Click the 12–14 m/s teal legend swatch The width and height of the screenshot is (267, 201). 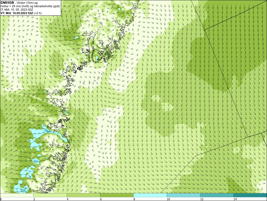[x=217, y=195]
